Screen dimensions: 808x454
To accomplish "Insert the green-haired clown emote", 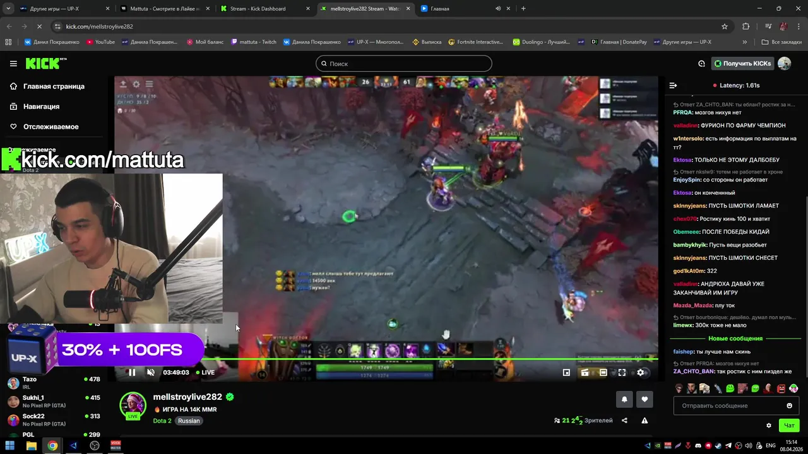I will [793, 388].
